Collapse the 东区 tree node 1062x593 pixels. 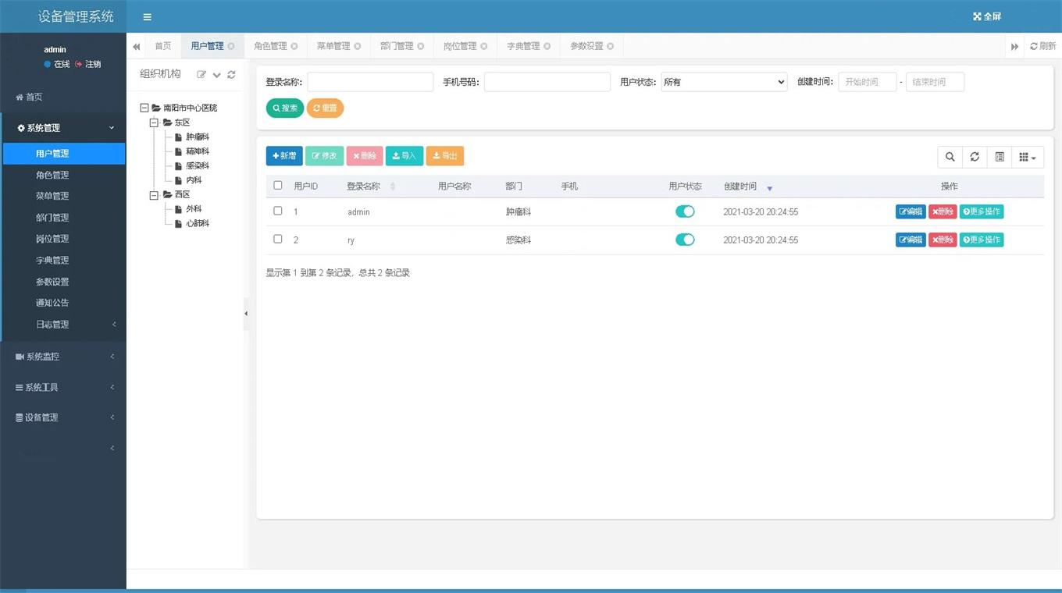tap(155, 123)
